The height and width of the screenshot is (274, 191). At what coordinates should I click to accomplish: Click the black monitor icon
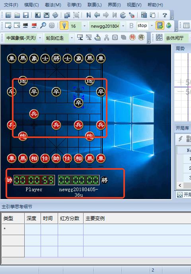coord(25,26)
